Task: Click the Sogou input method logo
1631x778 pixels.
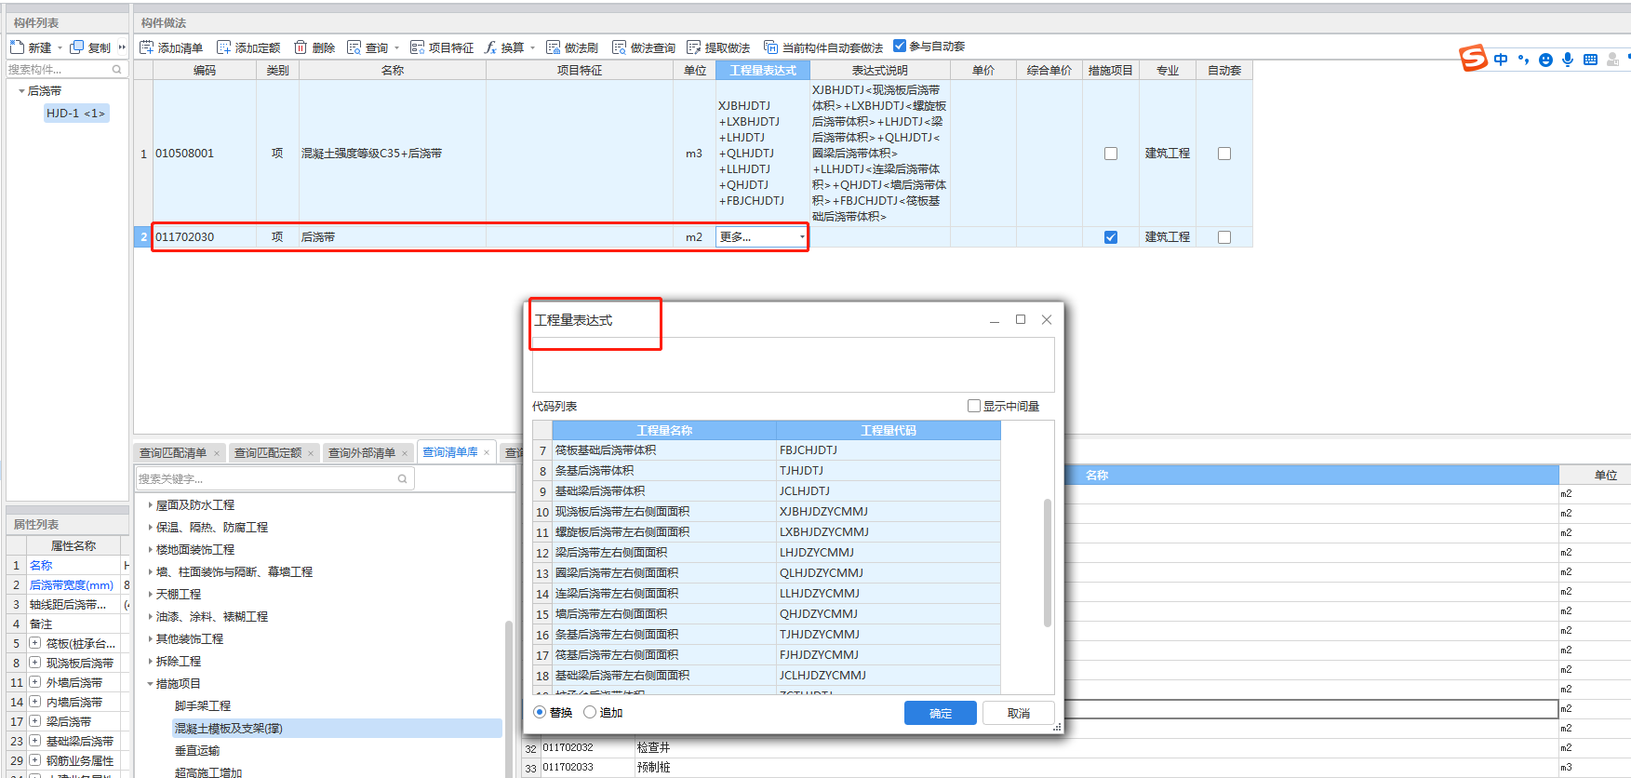Action: point(1473,59)
